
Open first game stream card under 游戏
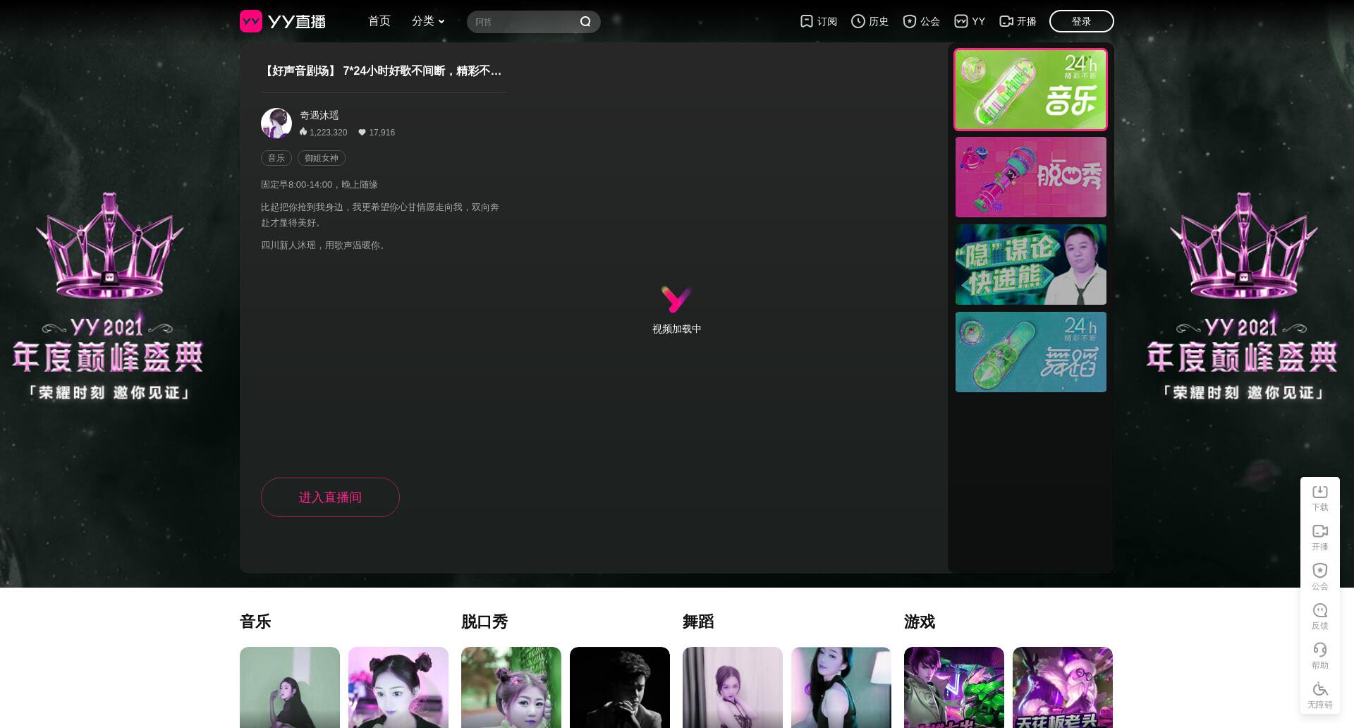pyautogui.click(x=954, y=687)
